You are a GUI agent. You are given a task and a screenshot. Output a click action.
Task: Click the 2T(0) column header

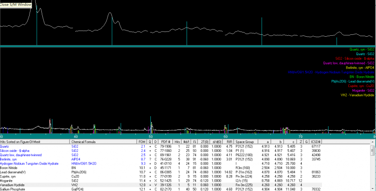(x=204, y=142)
